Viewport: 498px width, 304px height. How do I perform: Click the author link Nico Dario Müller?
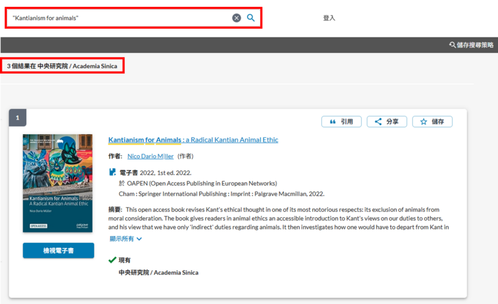(150, 156)
